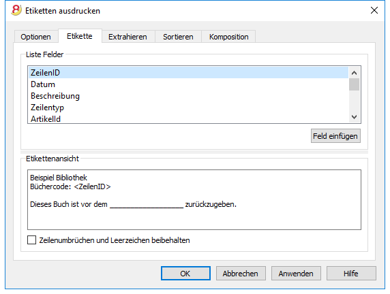Click the field list scrollbar thumb
Viewport: 390px width, 294px height.
coord(354,84)
